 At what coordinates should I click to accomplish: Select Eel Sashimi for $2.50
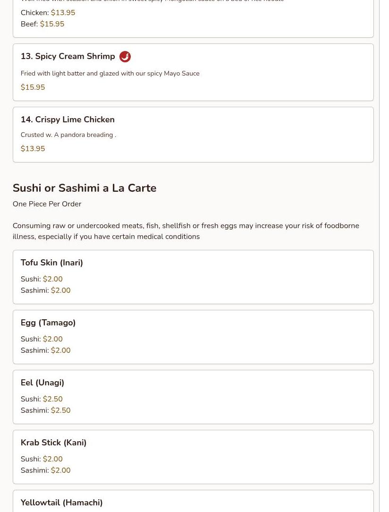45,410
